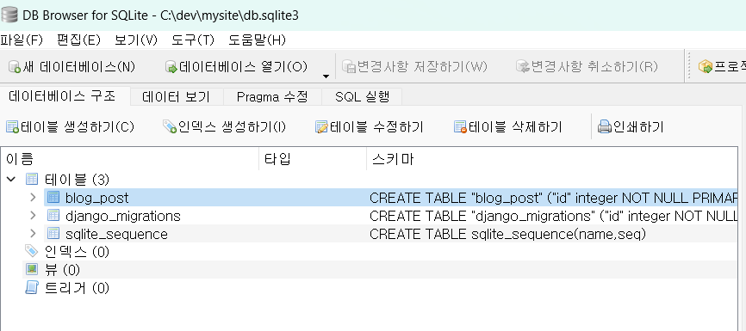Screen dimensions: 746x331
Task: Open the 편집(E) menu
Action: coord(78,40)
